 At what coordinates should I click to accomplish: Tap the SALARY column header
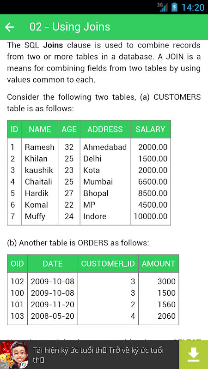pos(151,129)
